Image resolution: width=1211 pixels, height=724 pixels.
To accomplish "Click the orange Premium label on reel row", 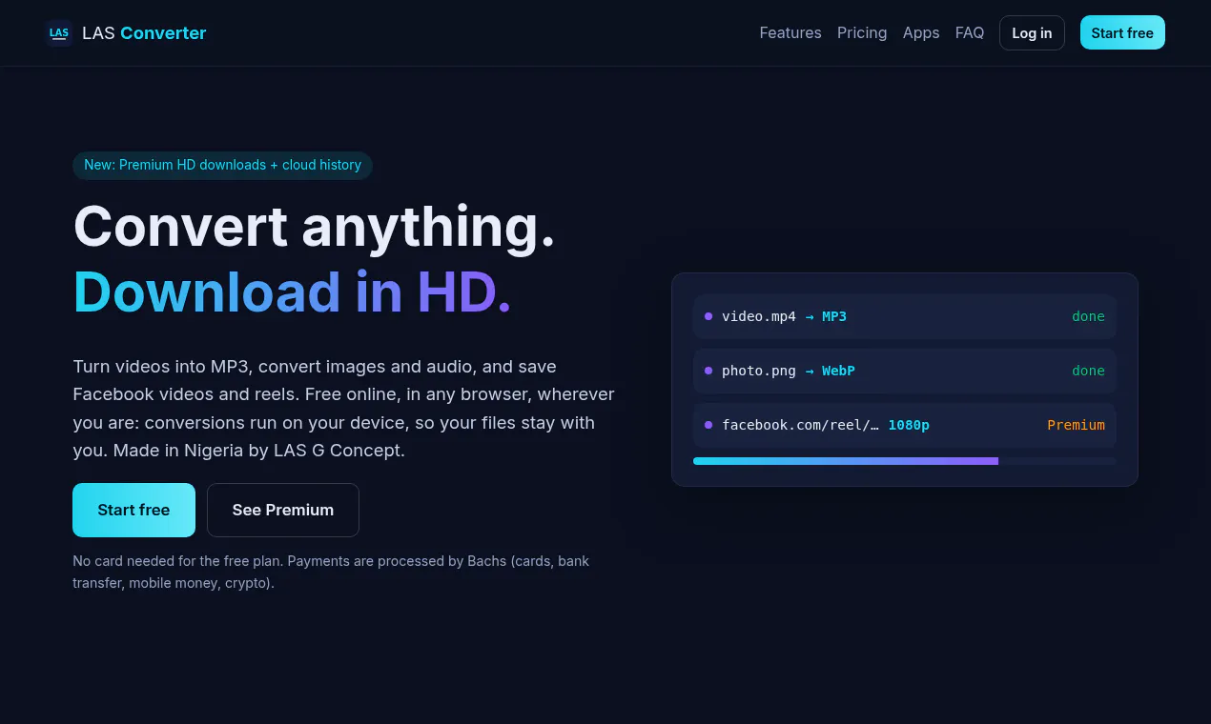I will (1076, 425).
